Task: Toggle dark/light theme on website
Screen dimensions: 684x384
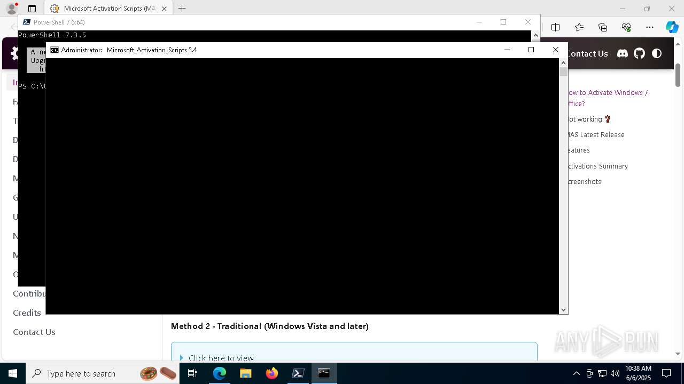Action: point(657,53)
